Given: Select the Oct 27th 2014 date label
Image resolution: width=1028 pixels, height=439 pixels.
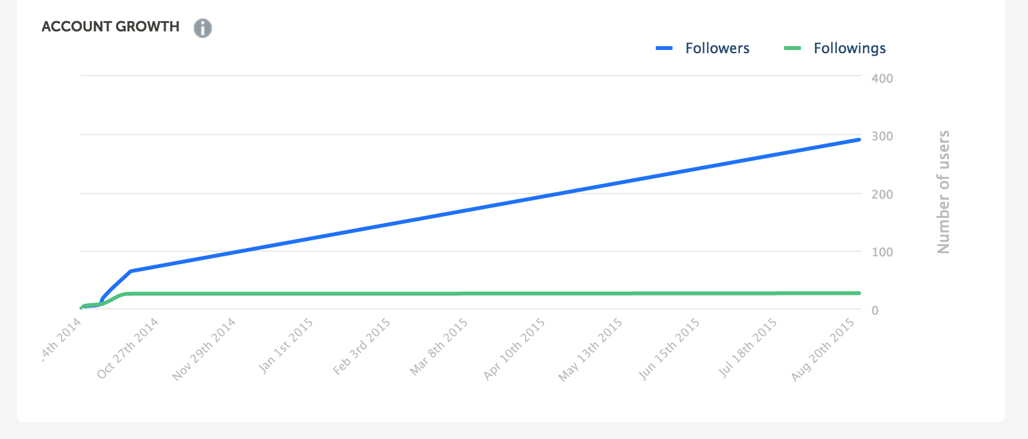Looking at the screenshot, I should (x=128, y=349).
